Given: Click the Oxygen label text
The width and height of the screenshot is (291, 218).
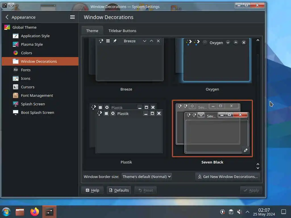Looking at the screenshot, I should coord(212,89).
